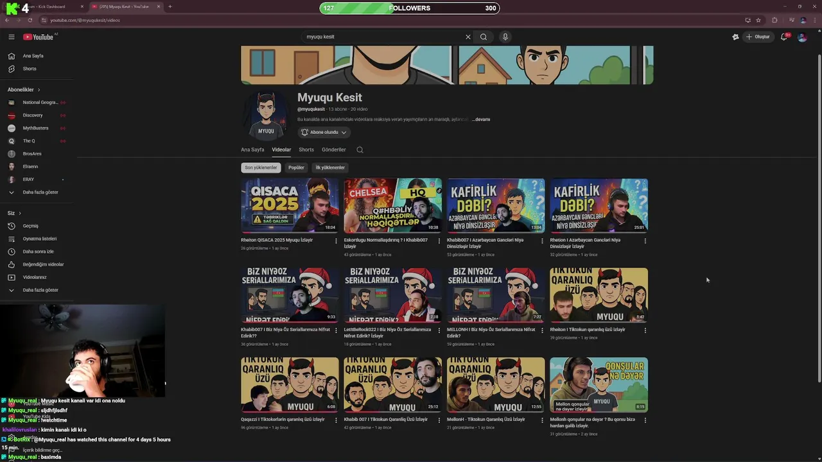The height and width of the screenshot is (462, 822).
Task: Open Beğendiğim videolar liked videos
Action: pyautogui.click(x=43, y=264)
